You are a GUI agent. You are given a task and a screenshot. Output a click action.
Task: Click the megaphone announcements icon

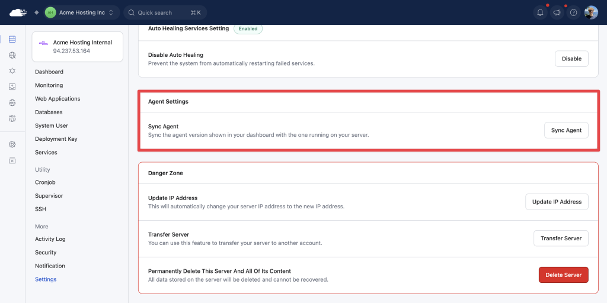(x=557, y=12)
